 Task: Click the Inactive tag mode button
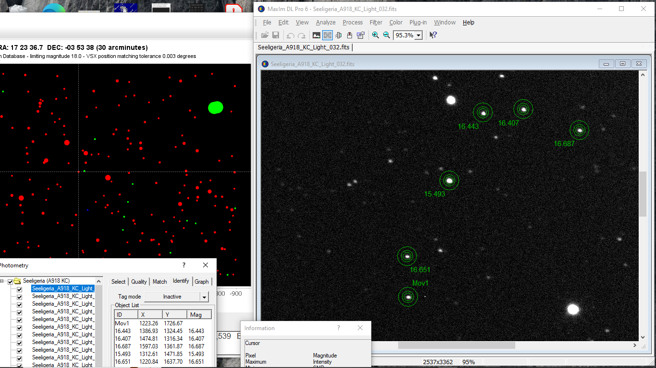pos(172,297)
